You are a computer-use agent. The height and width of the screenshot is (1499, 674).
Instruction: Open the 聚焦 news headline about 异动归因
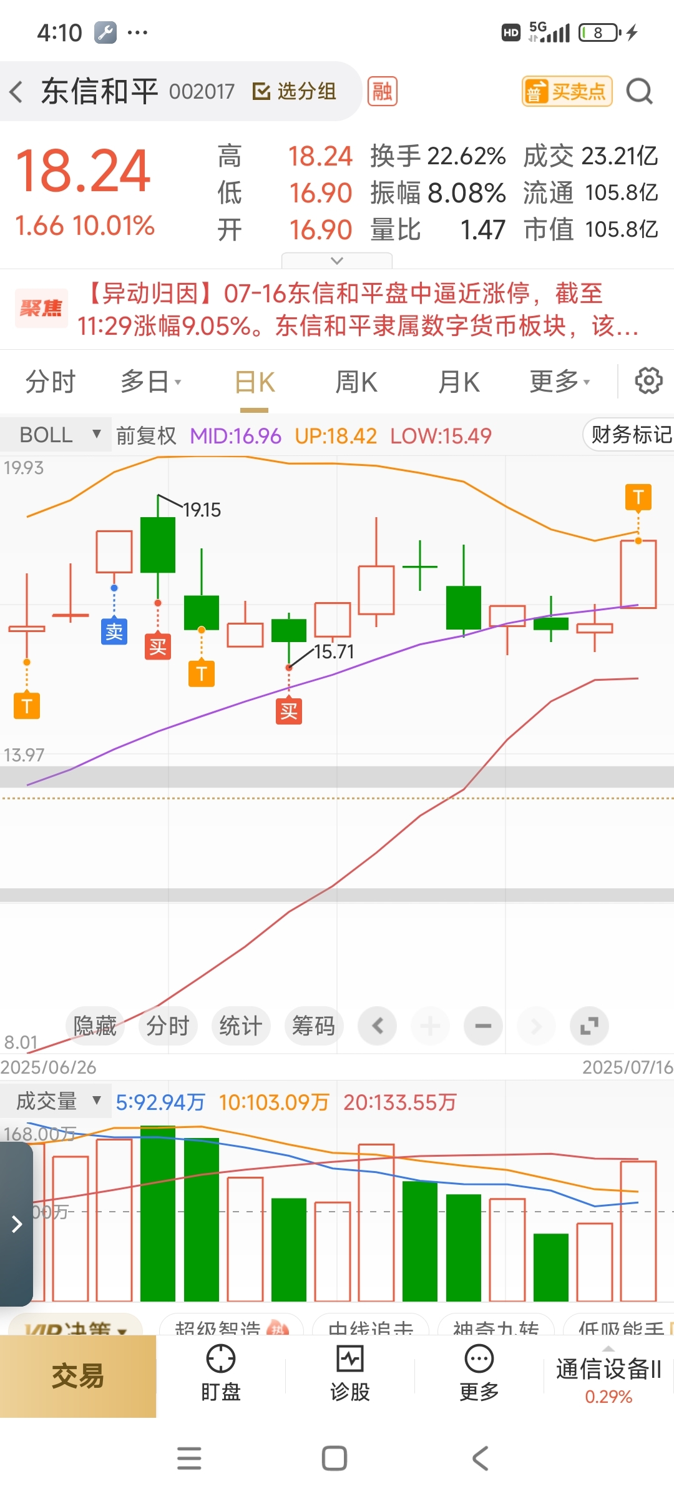(337, 309)
